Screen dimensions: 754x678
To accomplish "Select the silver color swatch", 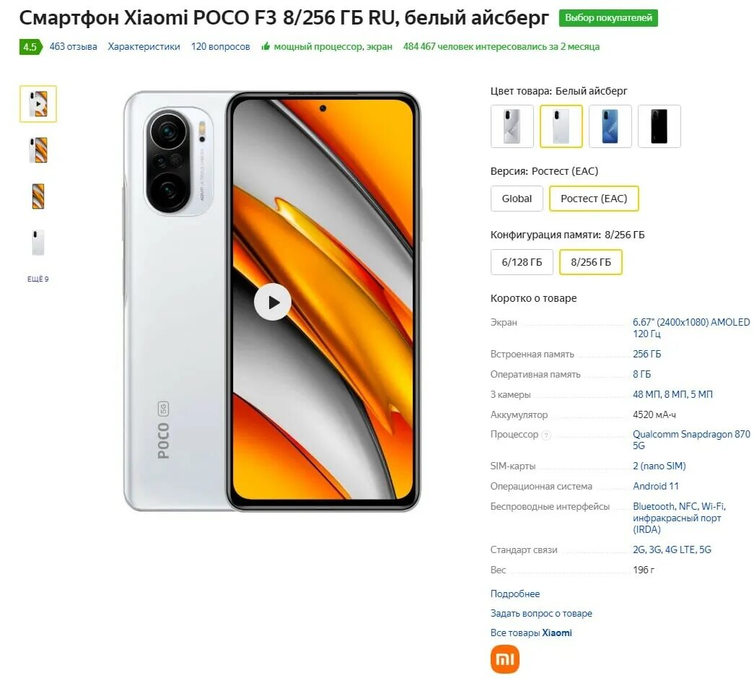I will 512,126.
